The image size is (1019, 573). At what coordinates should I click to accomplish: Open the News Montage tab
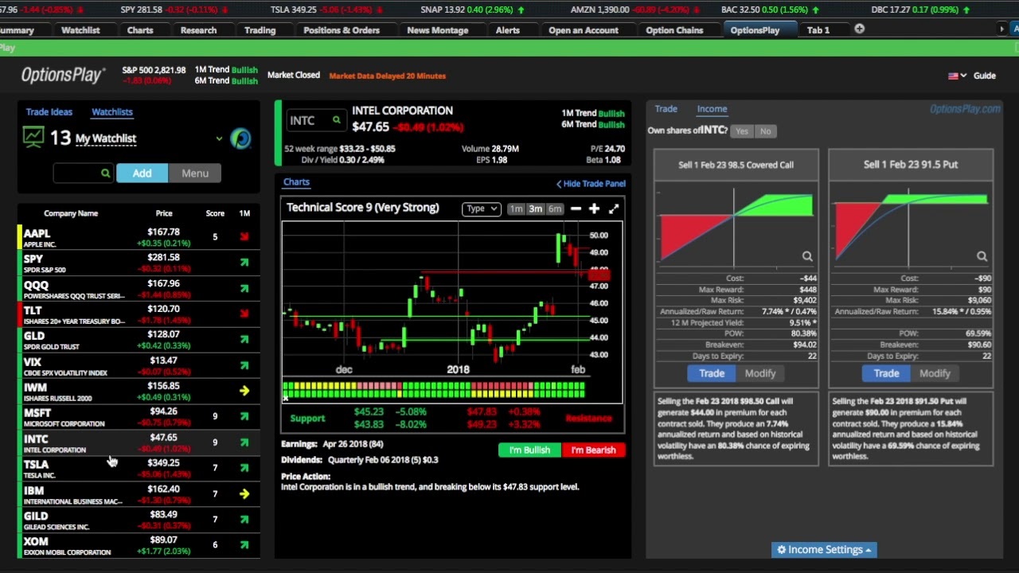coord(438,30)
